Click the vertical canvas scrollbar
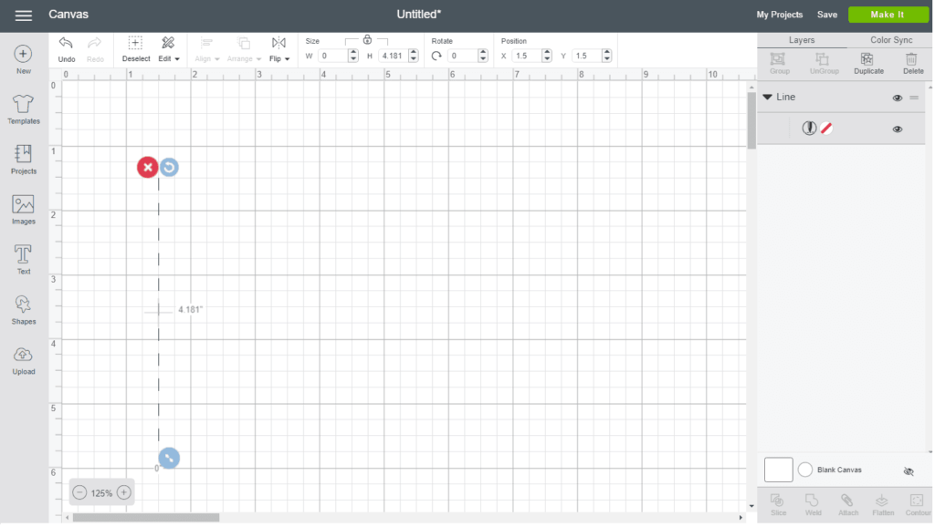 (751, 121)
